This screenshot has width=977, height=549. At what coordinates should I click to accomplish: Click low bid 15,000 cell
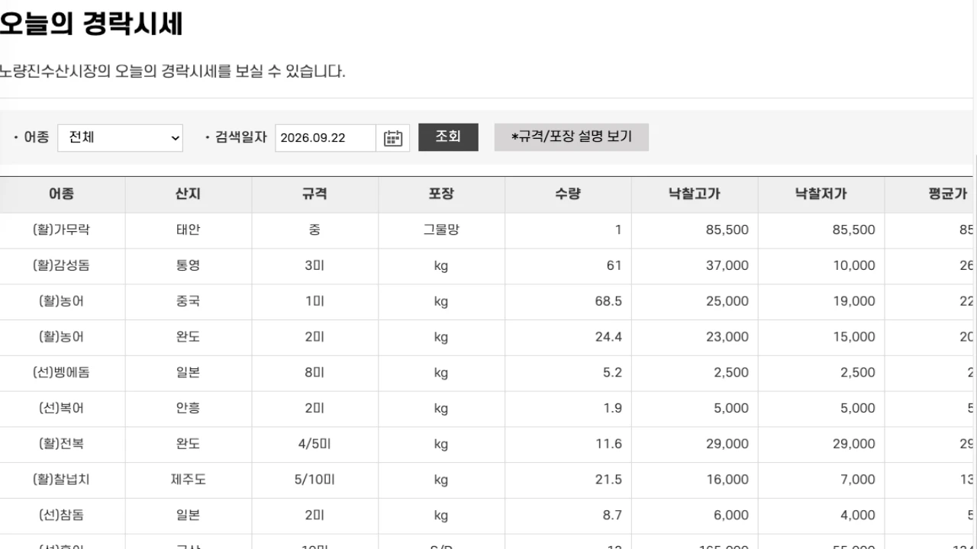(x=821, y=336)
